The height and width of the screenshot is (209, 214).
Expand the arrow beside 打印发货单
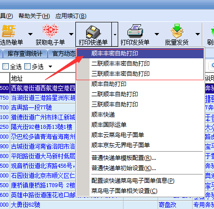coord(157,34)
